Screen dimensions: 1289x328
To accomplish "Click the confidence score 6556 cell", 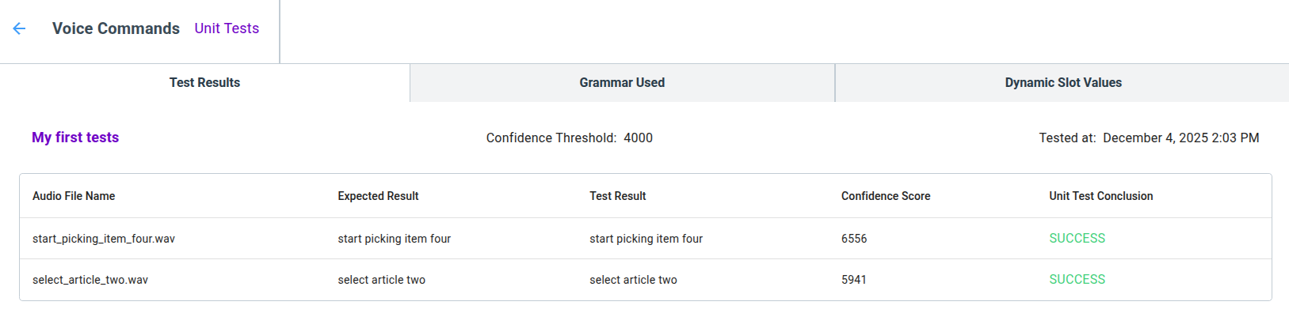I will (854, 239).
